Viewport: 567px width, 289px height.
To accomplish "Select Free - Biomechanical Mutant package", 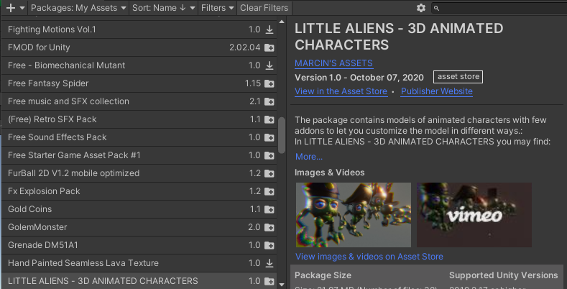I will coord(139,65).
